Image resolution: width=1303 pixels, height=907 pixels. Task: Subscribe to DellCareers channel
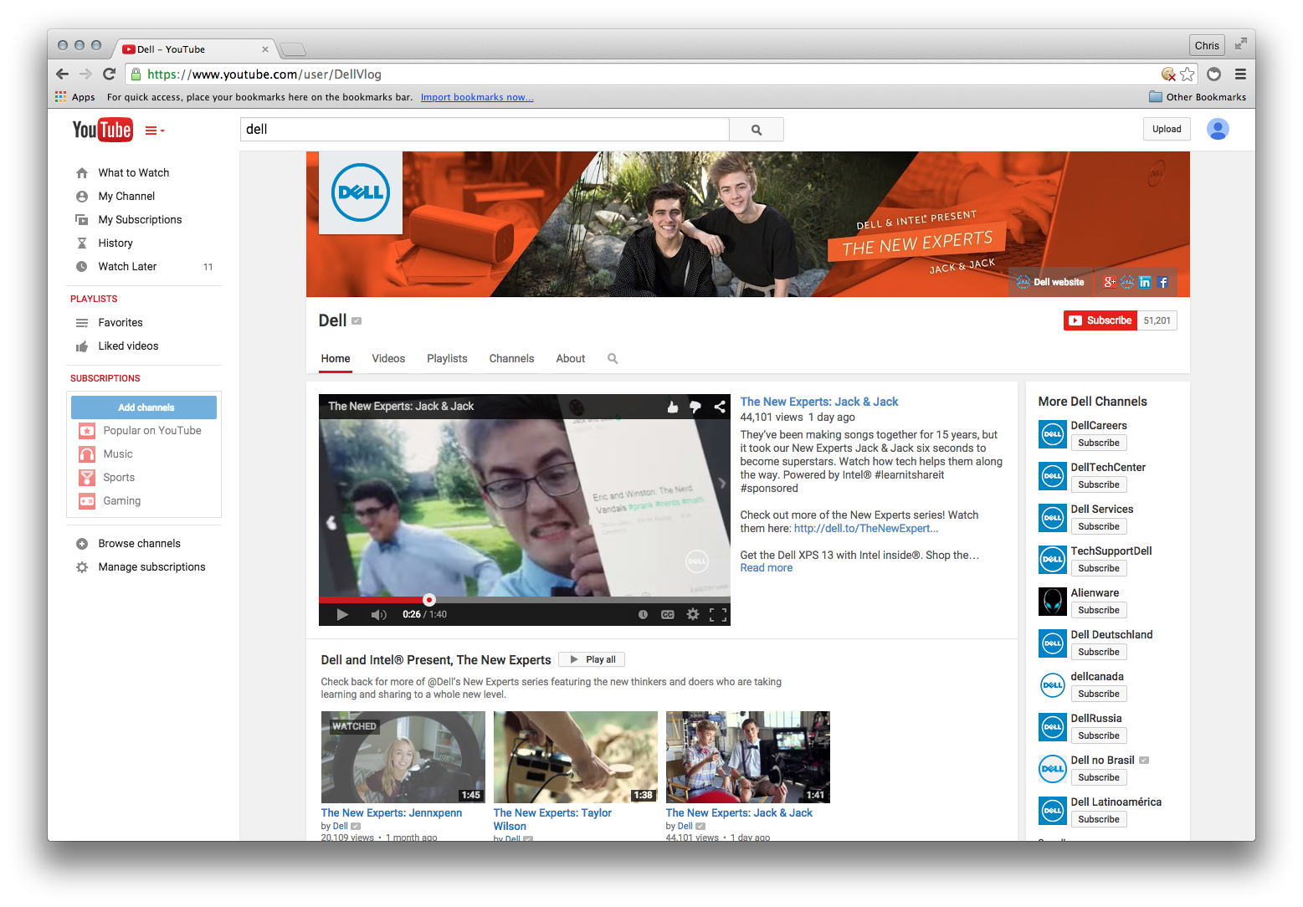(1098, 443)
